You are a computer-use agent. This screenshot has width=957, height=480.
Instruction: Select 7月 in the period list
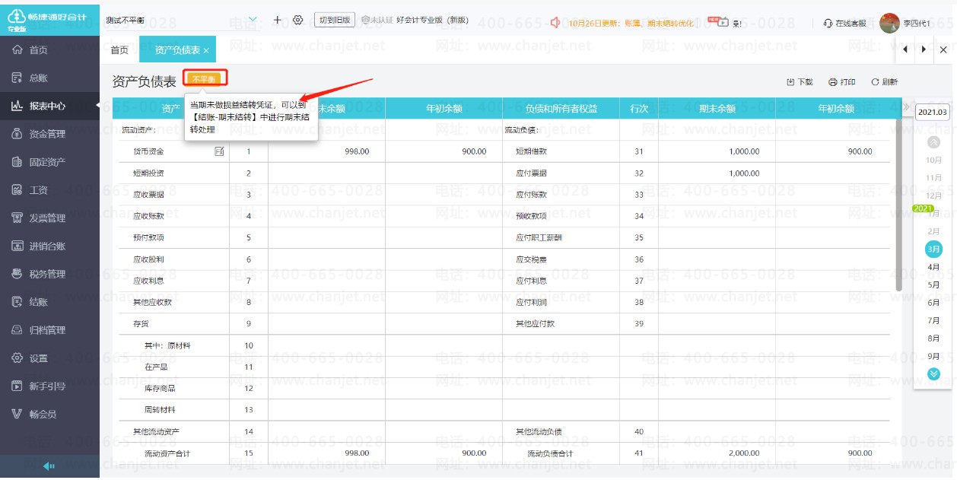tap(933, 320)
